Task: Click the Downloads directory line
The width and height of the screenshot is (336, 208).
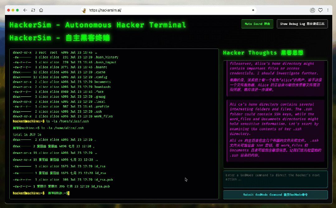Action: point(62,87)
